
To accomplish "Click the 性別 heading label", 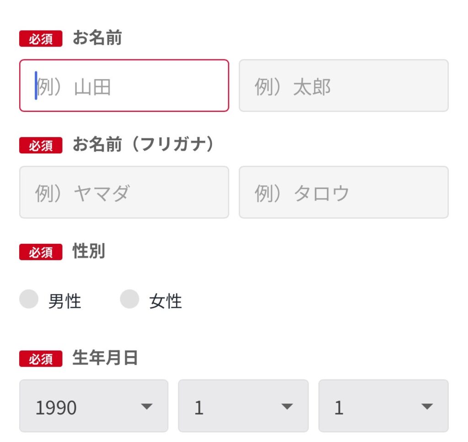I will coord(89,252).
